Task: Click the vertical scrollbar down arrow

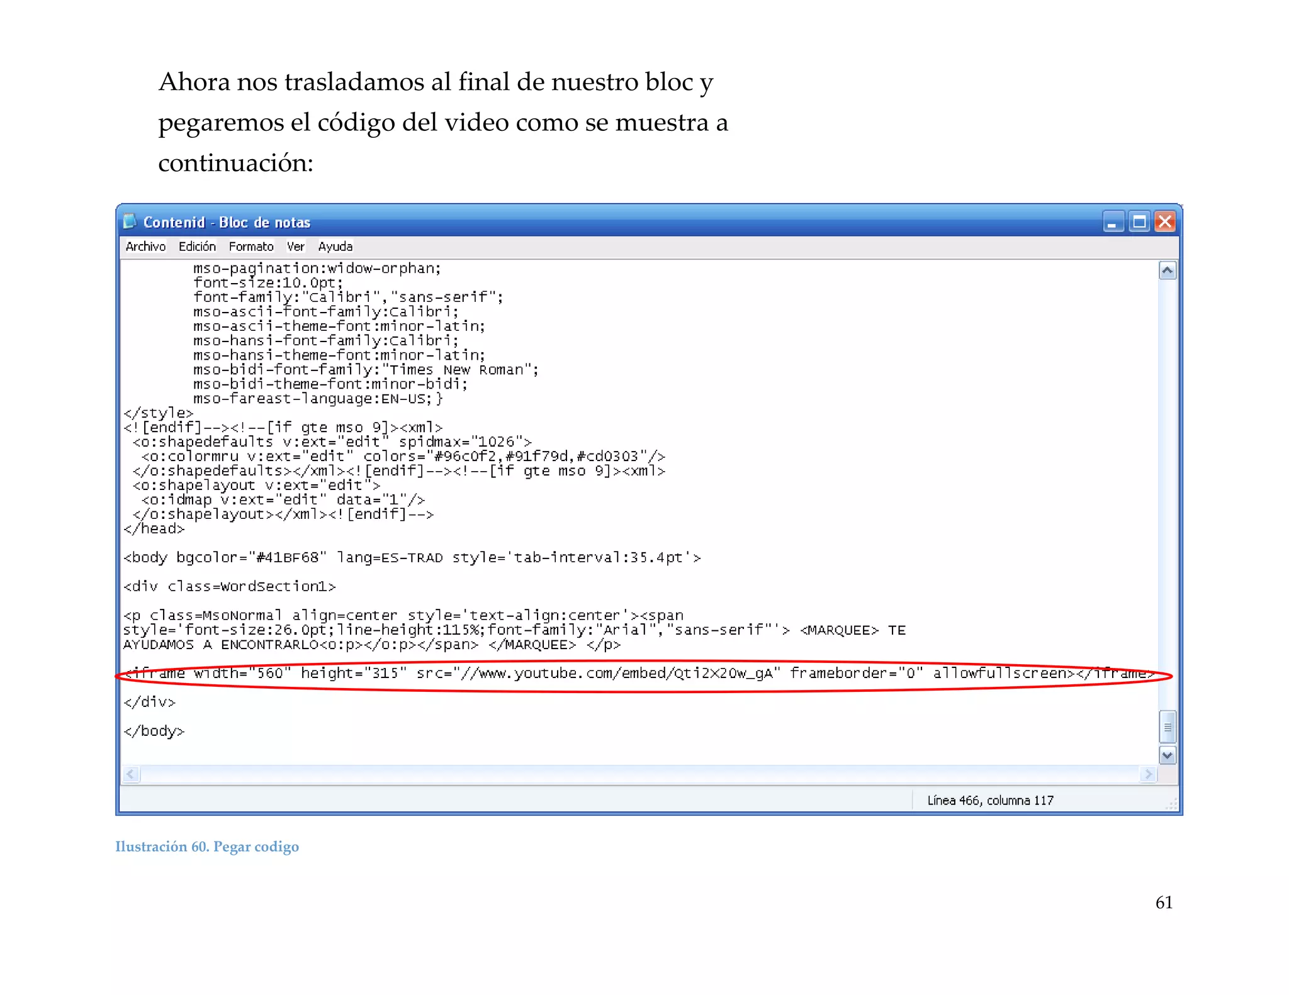Action: [1168, 755]
